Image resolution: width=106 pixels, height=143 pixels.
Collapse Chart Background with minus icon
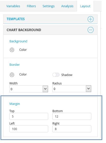(90, 30)
